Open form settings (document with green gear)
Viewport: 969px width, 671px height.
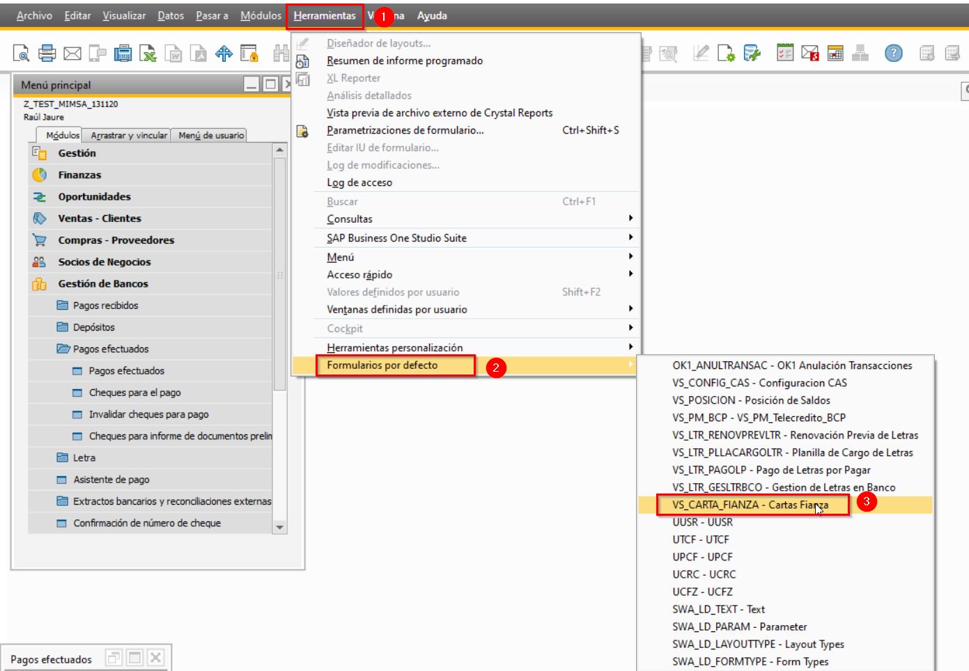727,53
